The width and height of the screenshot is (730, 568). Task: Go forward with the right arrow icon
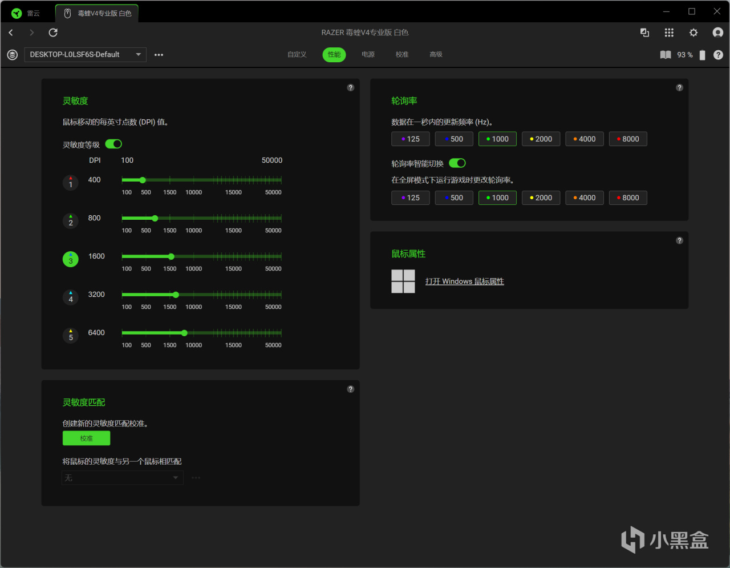coord(31,33)
